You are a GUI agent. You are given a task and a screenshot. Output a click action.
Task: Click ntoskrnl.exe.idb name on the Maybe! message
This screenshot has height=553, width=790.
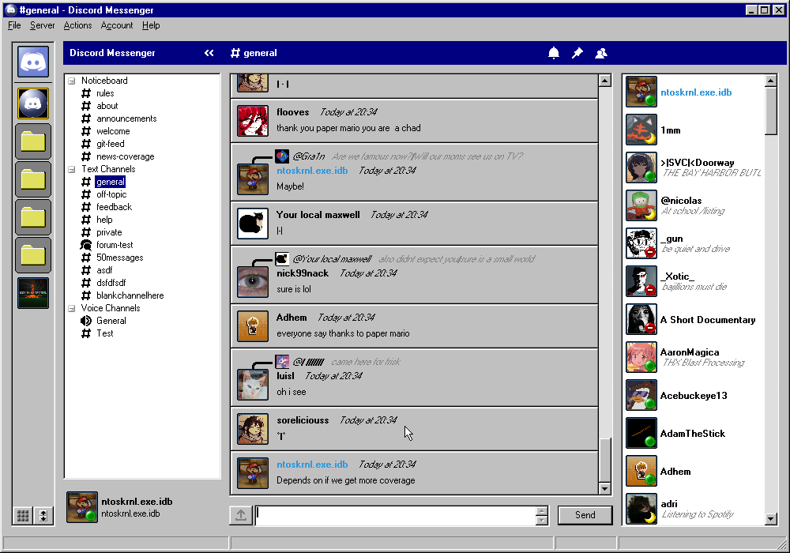pyautogui.click(x=312, y=170)
